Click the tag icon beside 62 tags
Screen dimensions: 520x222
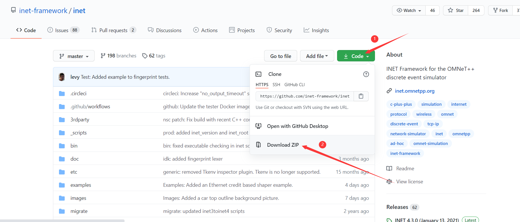pyautogui.click(x=145, y=56)
